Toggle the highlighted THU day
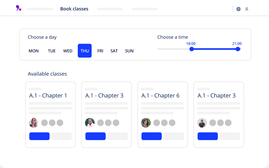This screenshot has height=168, width=269. point(85,51)
